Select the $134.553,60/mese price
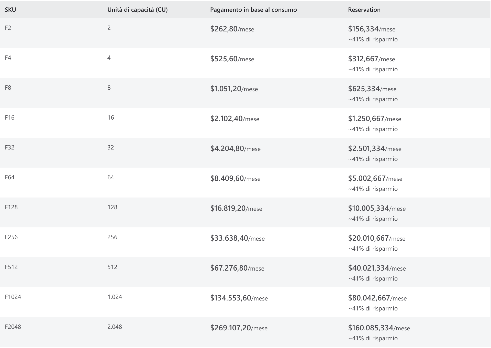This screenshot has height=348, width=491. point(239,298)
